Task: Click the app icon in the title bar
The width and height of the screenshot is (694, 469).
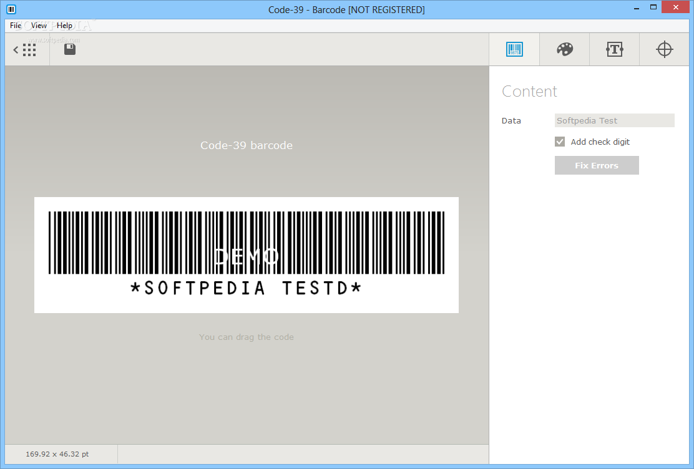Action: tap(11, 9)
